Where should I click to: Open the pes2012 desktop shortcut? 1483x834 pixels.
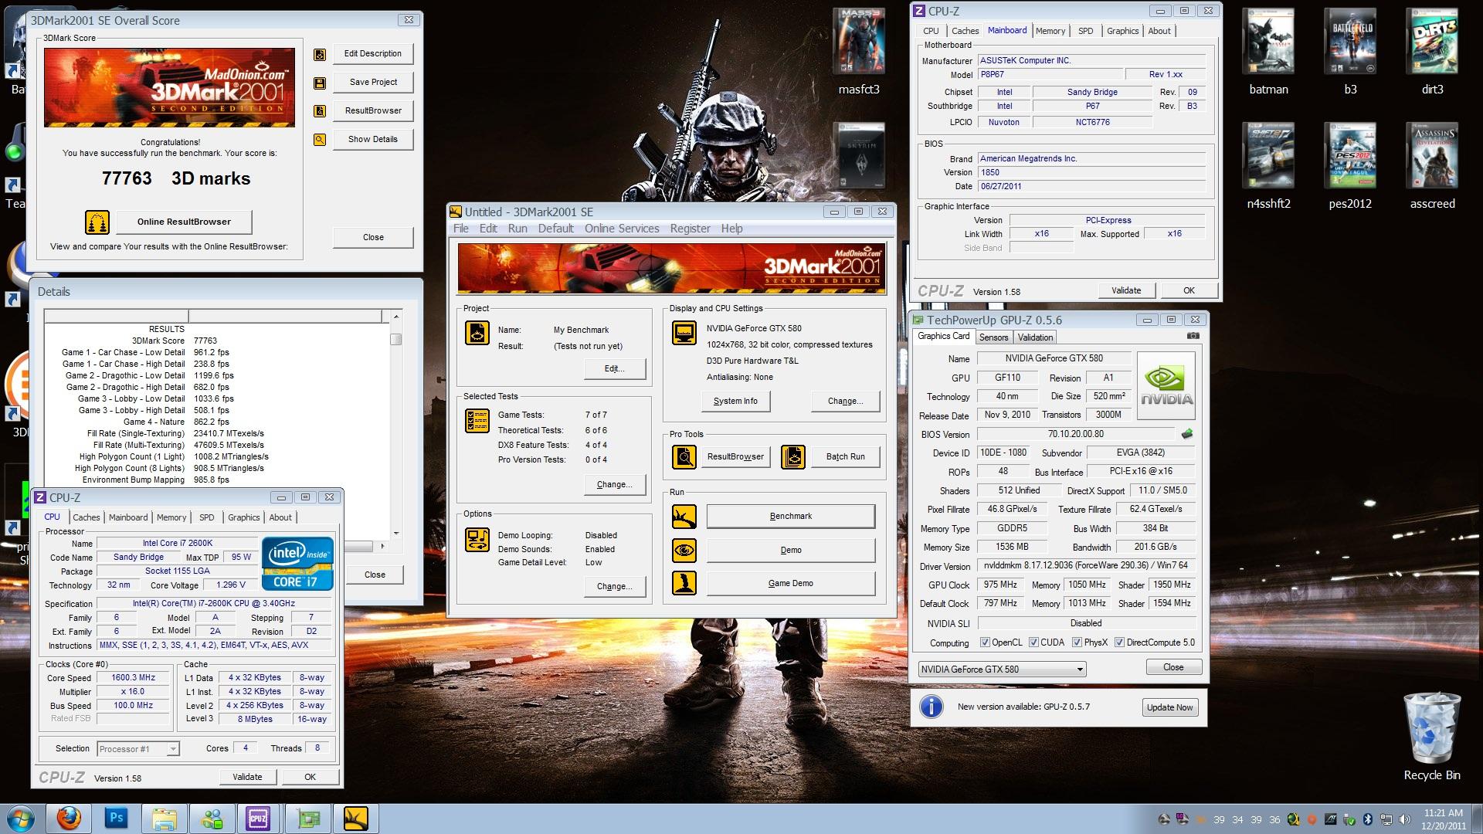tap(1350, 167)
